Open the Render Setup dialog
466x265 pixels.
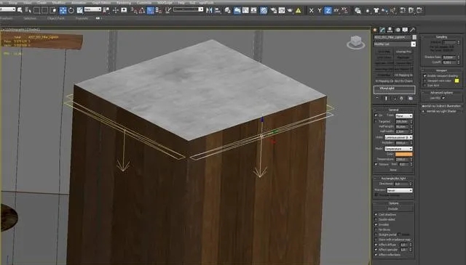[274, 11]
